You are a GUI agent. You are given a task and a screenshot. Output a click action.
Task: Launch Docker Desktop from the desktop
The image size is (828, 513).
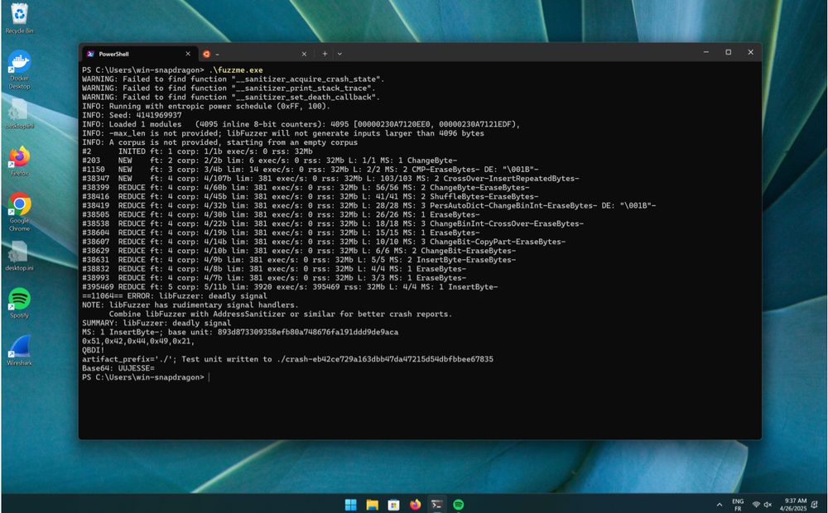click(x=20, y=70)
